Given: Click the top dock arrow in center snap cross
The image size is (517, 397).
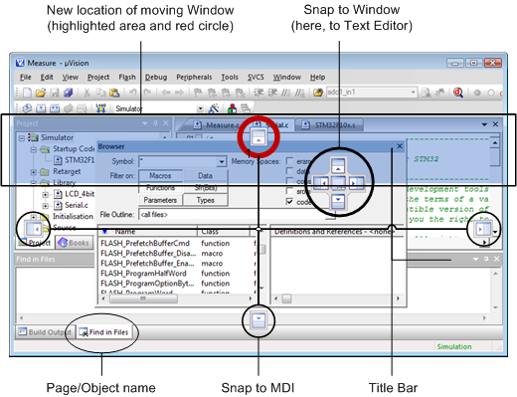Looking at the screenshot, I should [338, 165].
